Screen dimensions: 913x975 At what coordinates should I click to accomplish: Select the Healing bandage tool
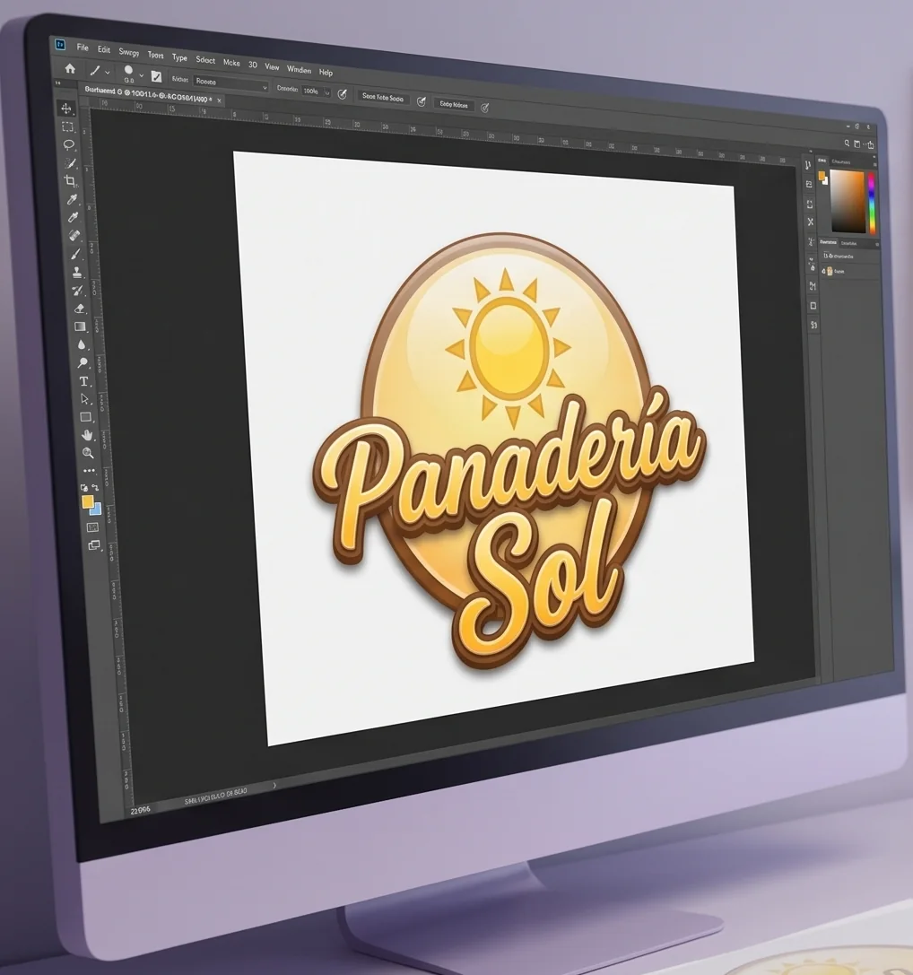click(x=74, y=236)
